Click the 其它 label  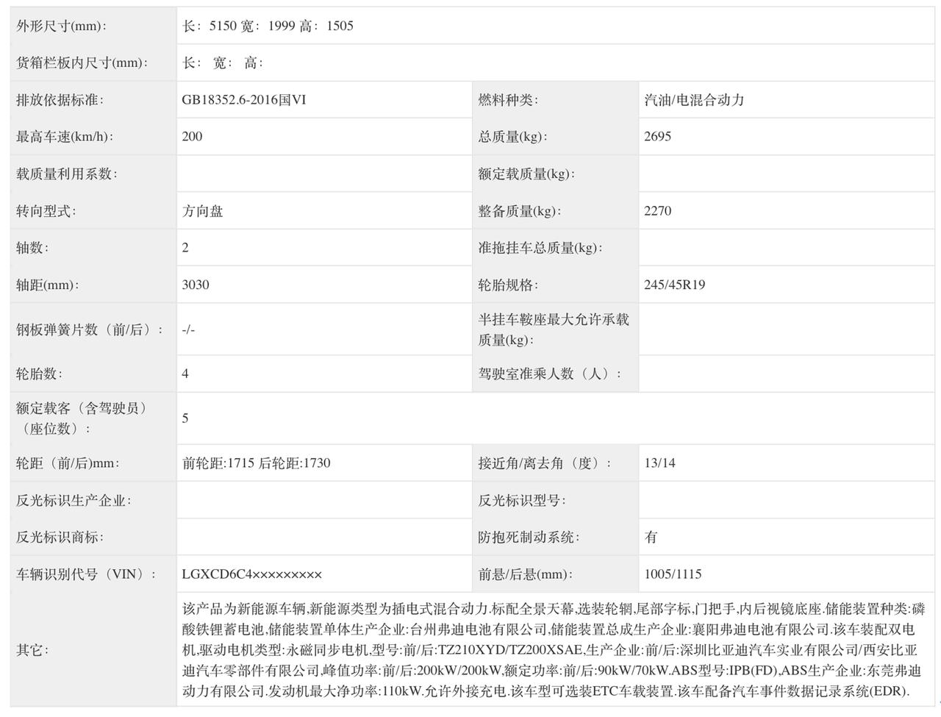click(33, 650)
